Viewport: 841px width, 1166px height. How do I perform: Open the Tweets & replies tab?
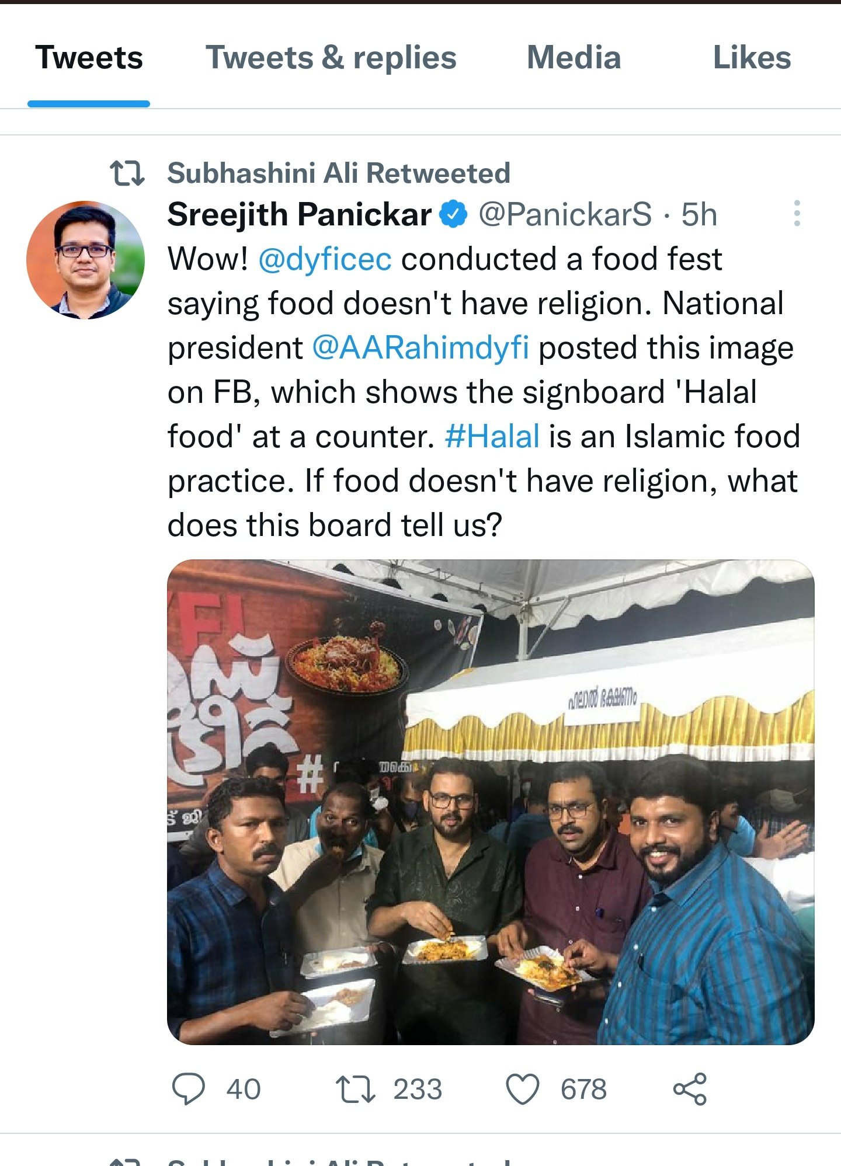pos(331,58)
